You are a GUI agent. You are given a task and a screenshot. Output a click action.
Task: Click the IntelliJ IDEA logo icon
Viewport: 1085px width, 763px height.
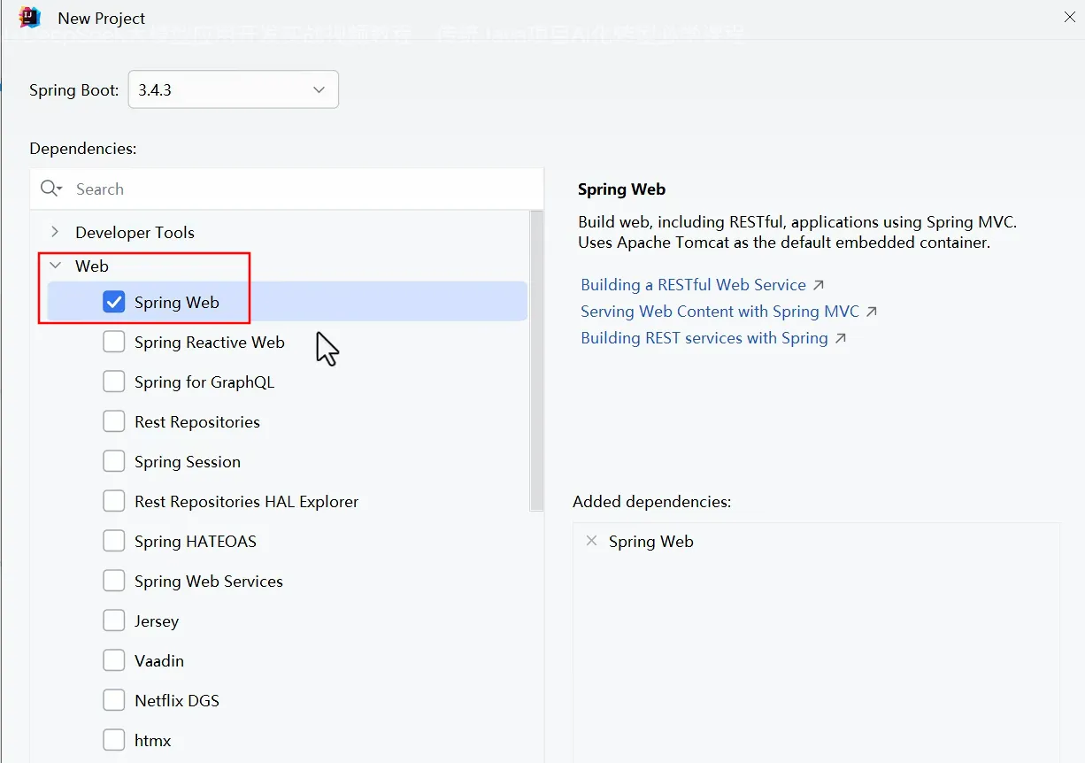[x=30, y=17]
